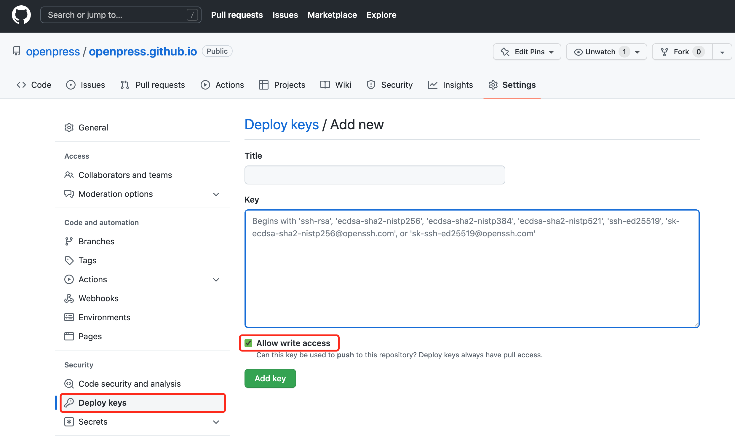Open the Edit Pins dropdown
This screenshot has height=446, width=735.
(527, 52)
